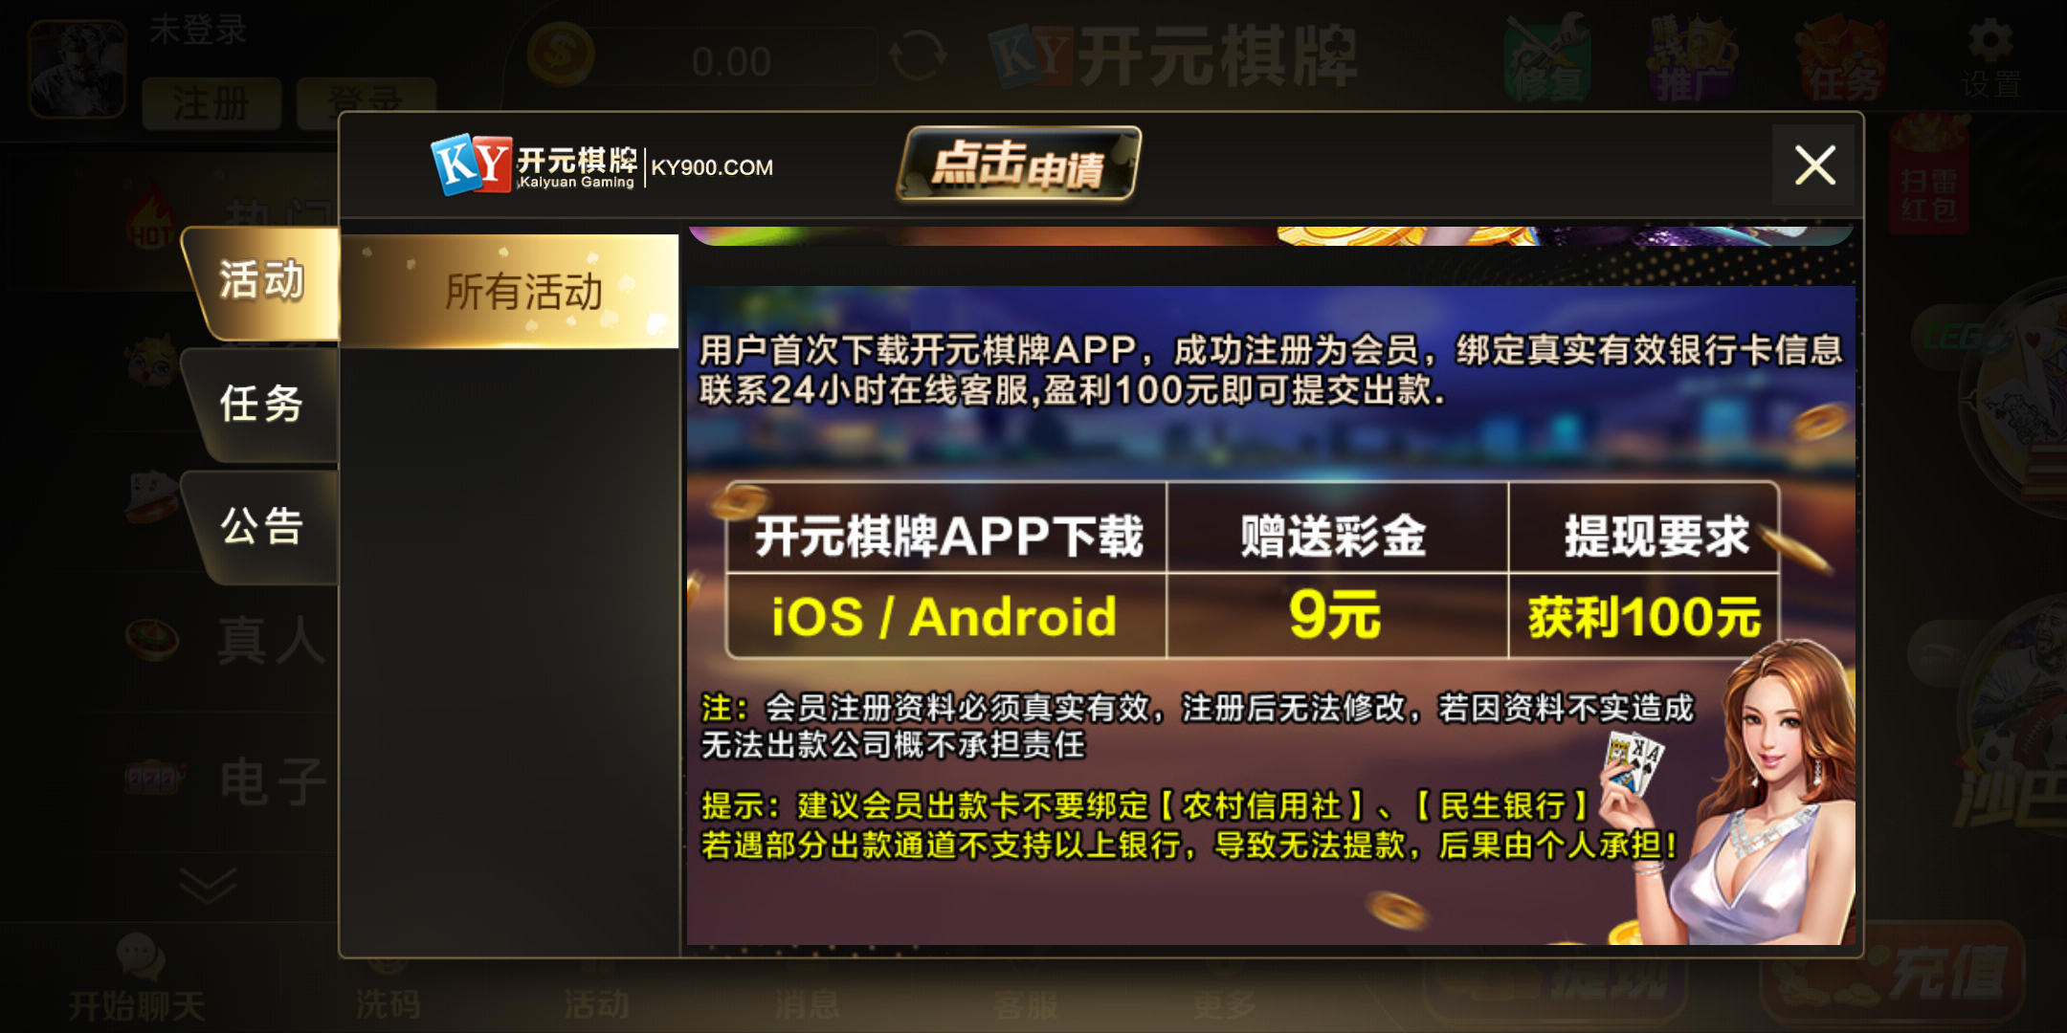Open the KY开元棋牌 logo in dialog
Viewport: 2067px width, 1033px height.
click(x=534, y=165)
